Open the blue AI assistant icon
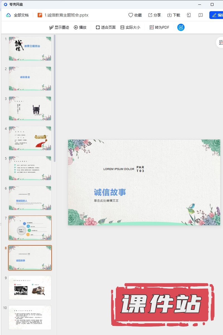The width and height of the screenshot is (223, 335). point(181,27)
